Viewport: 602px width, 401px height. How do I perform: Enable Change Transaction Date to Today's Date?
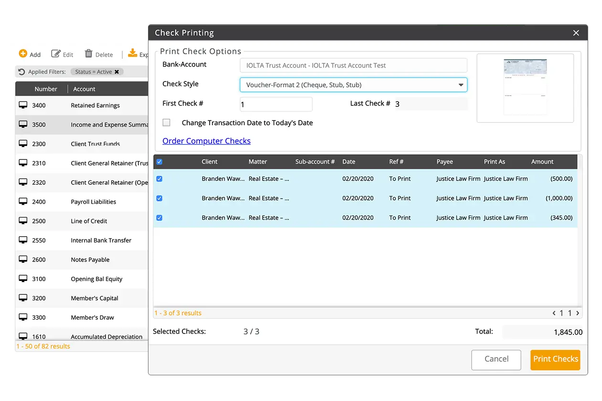click(x=167, y=123)
